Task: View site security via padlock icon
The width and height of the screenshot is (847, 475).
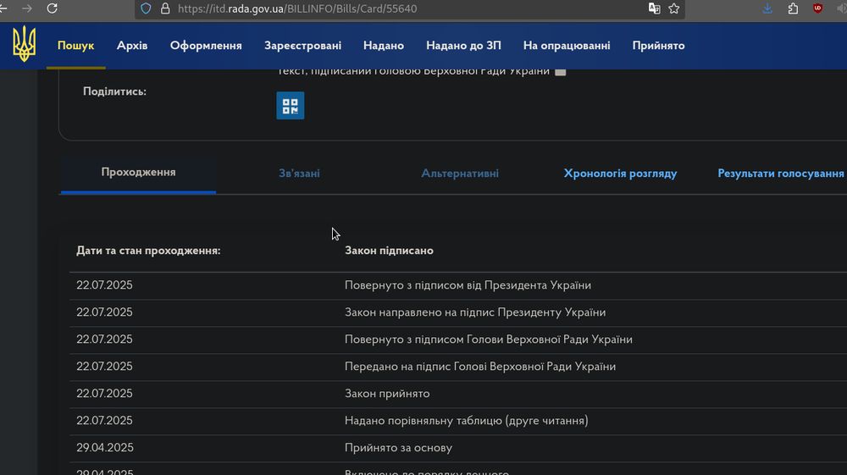Action: [165, 8]
